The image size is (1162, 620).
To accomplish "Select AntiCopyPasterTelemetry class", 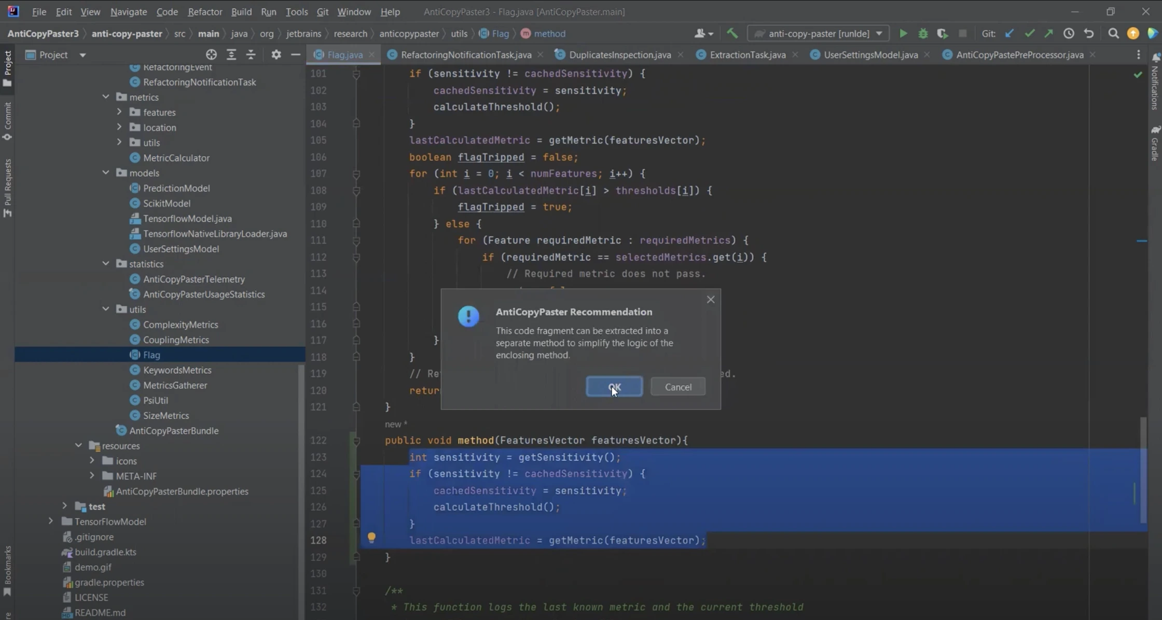I will [193, 279].
